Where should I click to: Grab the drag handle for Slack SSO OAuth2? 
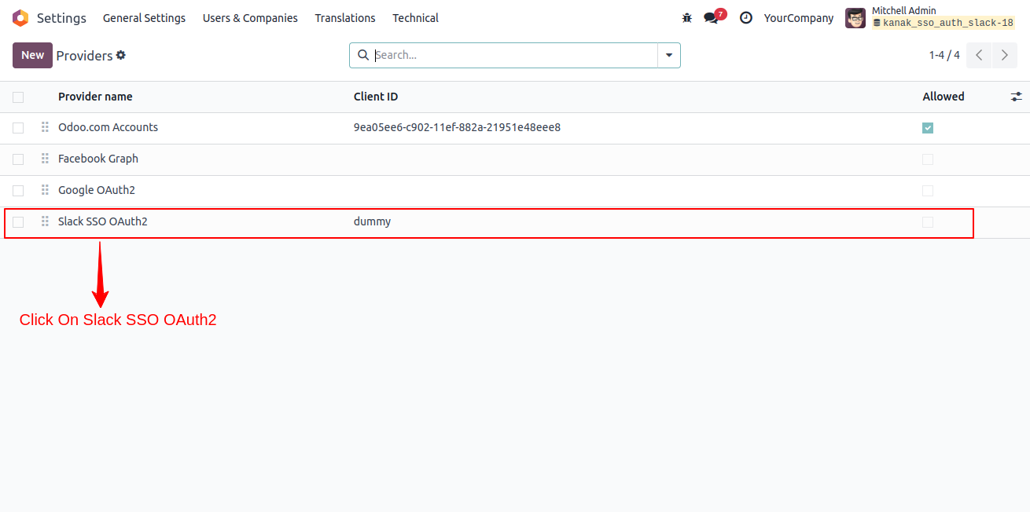click(45, 221)
